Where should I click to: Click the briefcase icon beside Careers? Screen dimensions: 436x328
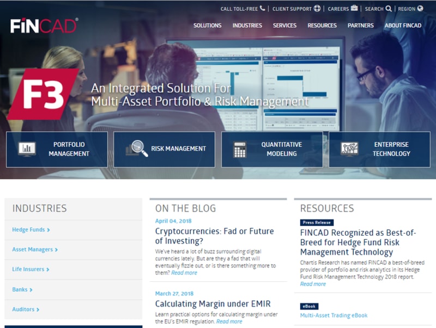(x=354, y=8)
